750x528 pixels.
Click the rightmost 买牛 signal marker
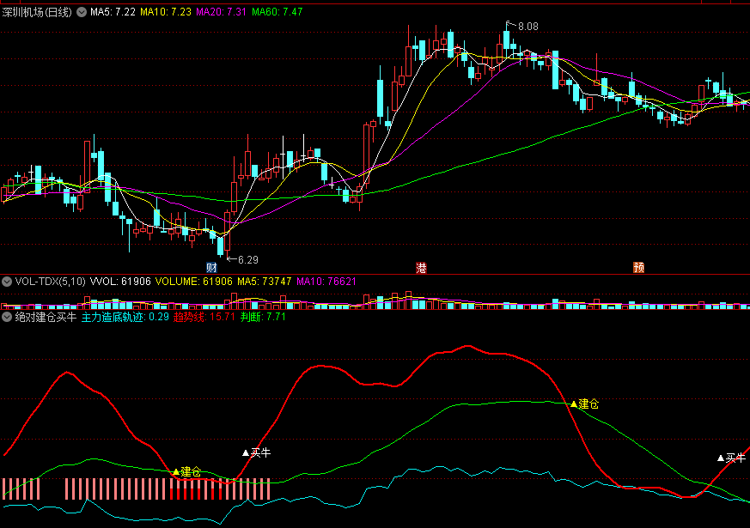coord(731,458)
